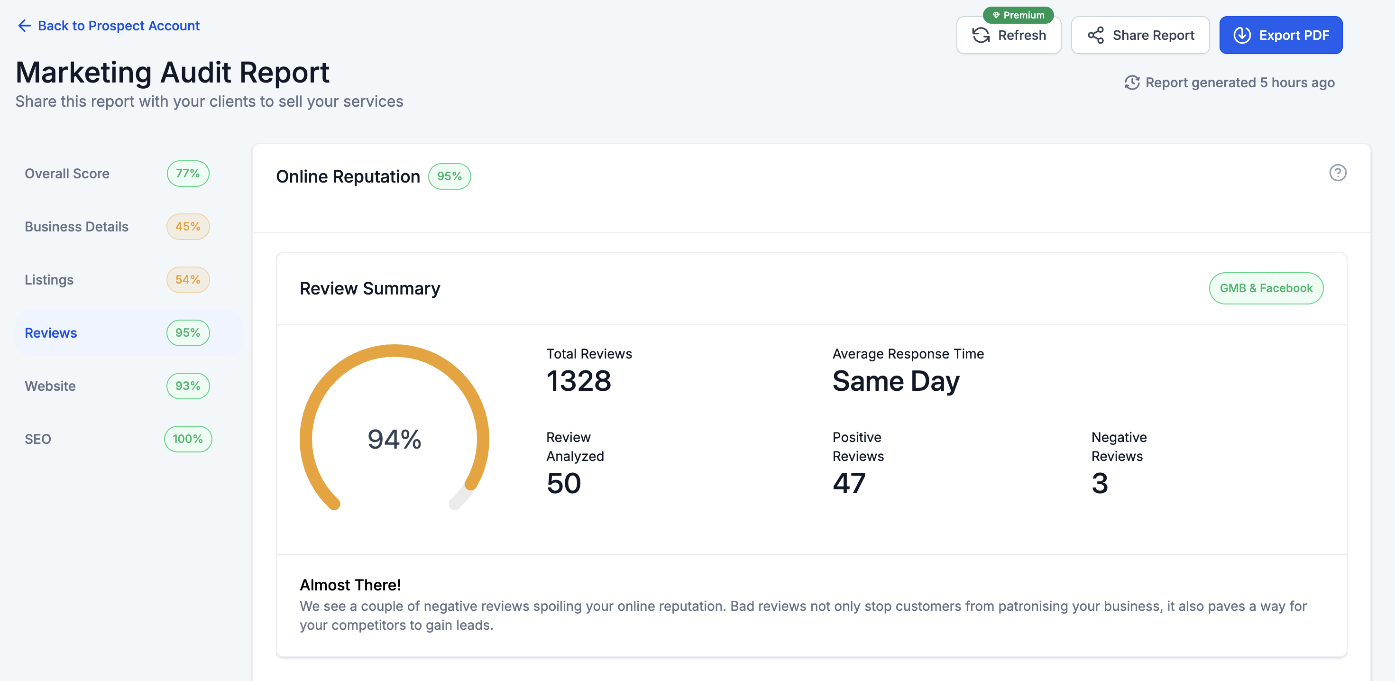Open the help question mark icon
Image resolution: width=1395 pixels, height=681 pixels.
click(x=1338, y=173)
